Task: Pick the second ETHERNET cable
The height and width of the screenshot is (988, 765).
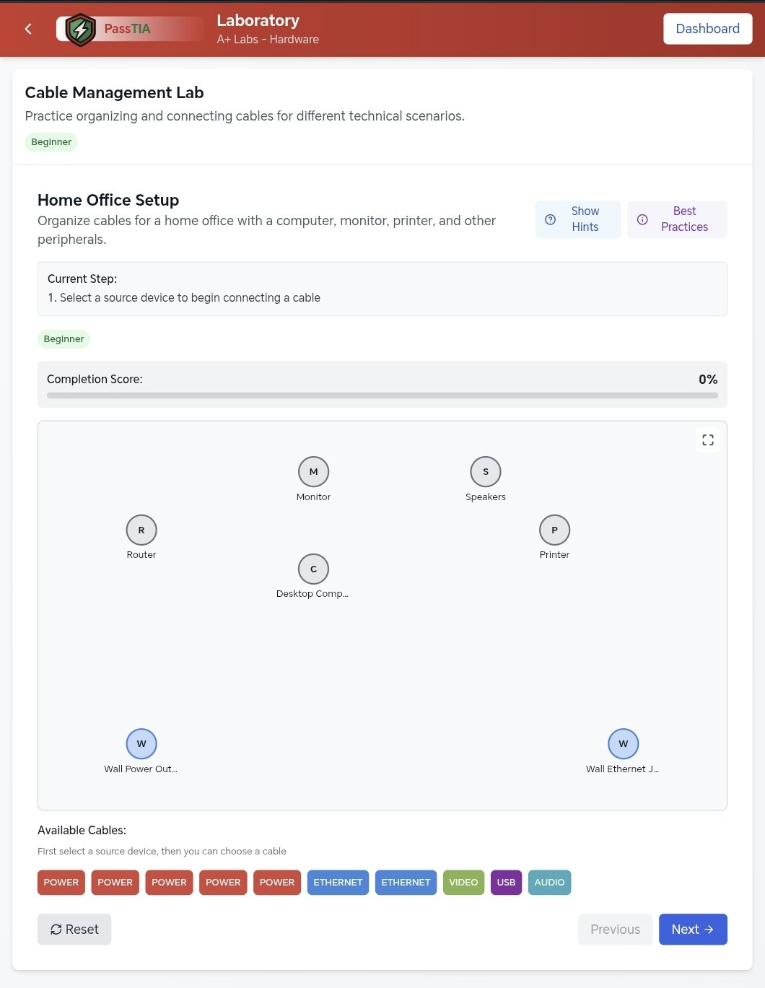Action: [x=406, y=883]
